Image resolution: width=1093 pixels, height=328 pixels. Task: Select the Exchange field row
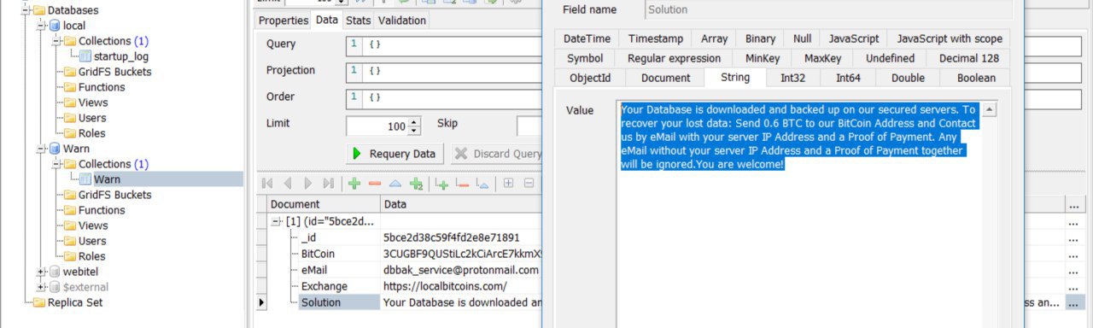click(x=324, y=286)
